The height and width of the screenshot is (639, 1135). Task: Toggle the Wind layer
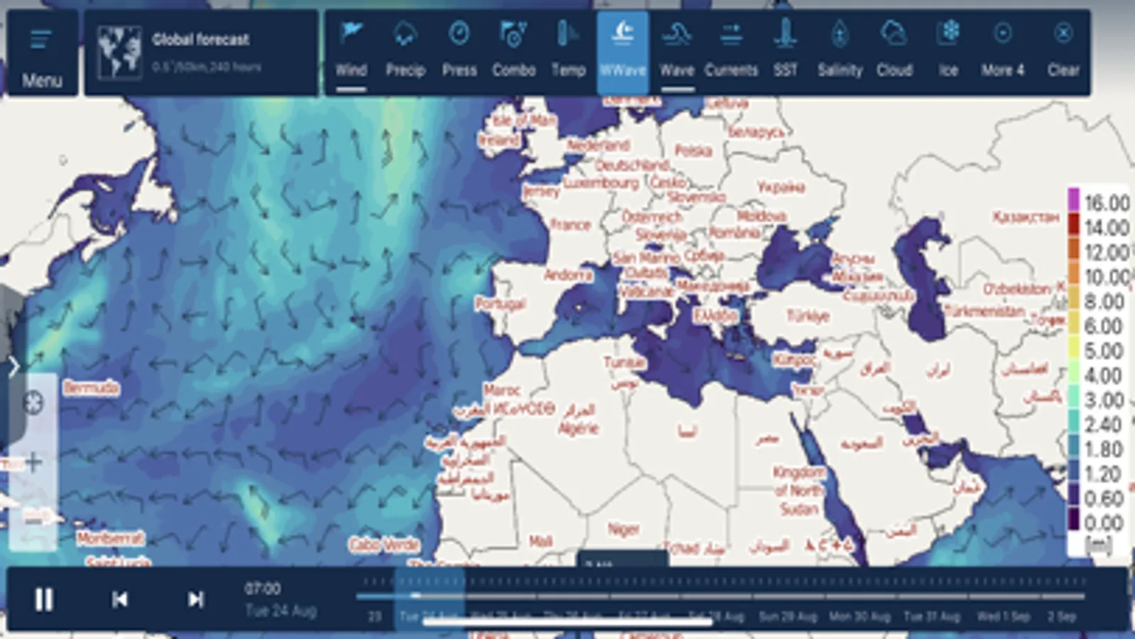(x=351, y=53)
